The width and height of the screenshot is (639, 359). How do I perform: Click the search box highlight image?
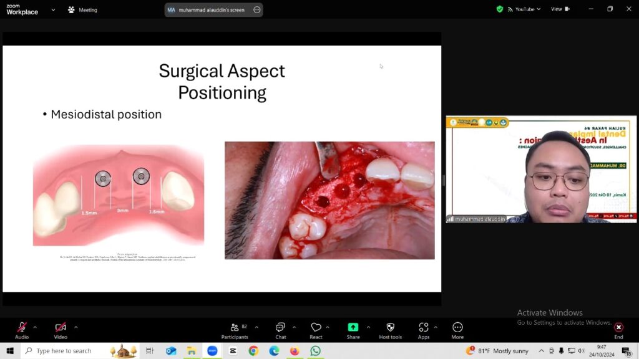pyautogui.click(x=123, y=350)
